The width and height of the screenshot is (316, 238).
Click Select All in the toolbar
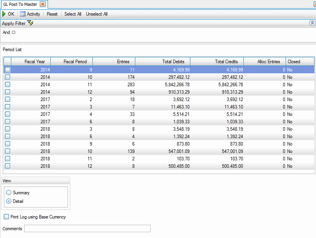(73, 14)
